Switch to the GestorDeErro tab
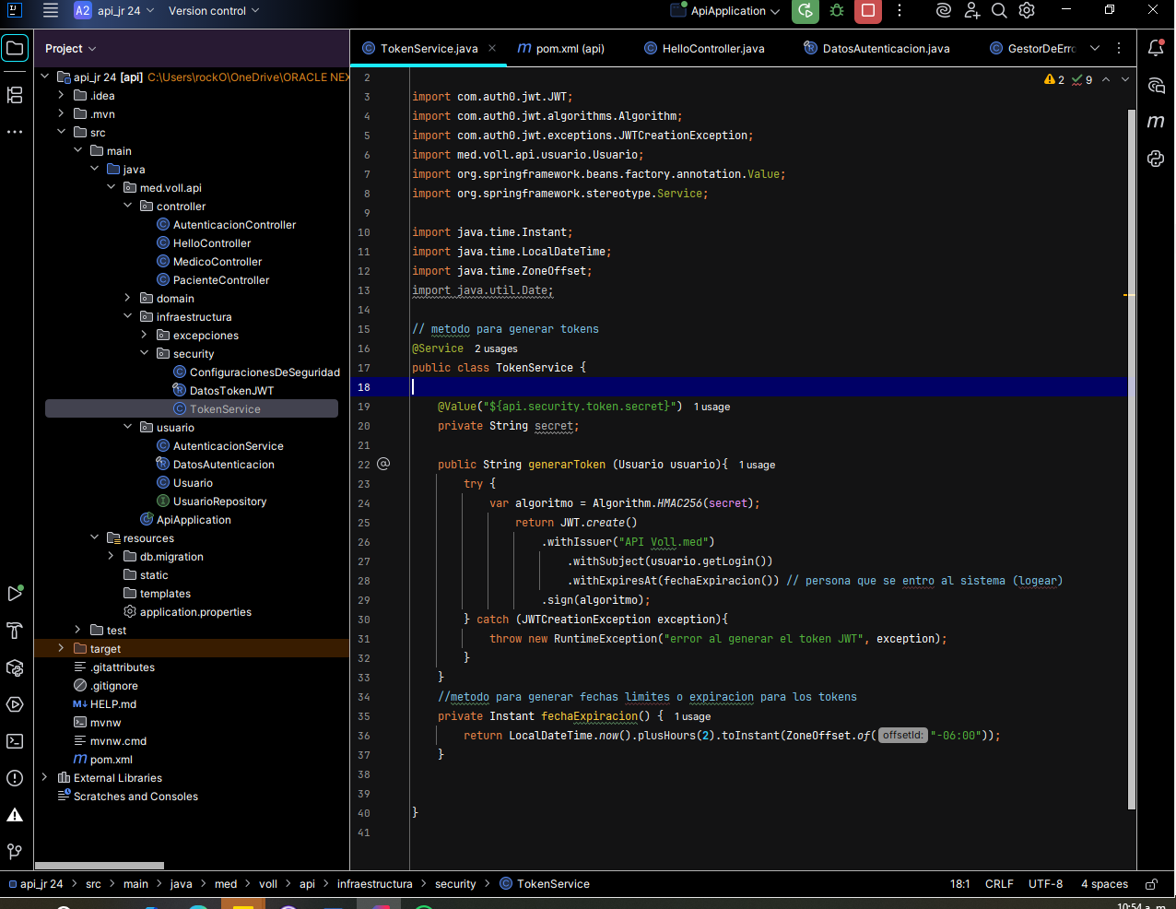This screenshot has height=909, width=1176. point(1032,48)
